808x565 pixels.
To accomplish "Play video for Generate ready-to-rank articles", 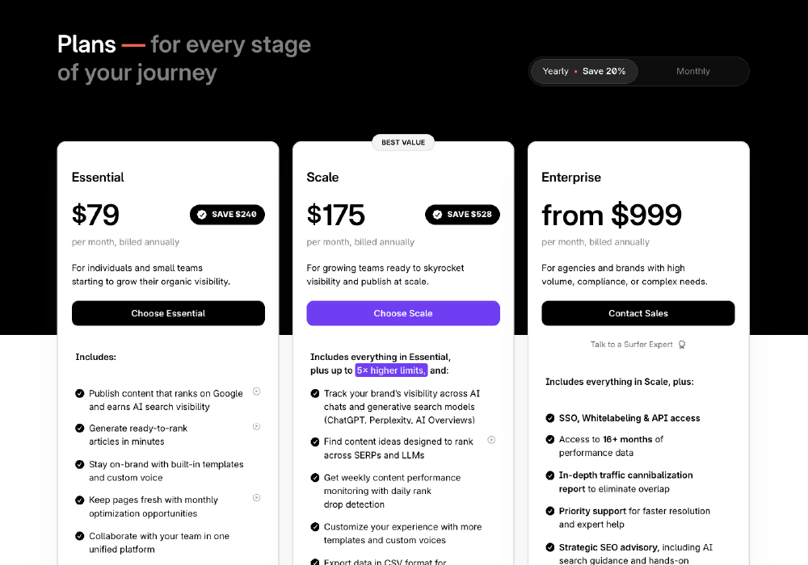I will [256, 426].
